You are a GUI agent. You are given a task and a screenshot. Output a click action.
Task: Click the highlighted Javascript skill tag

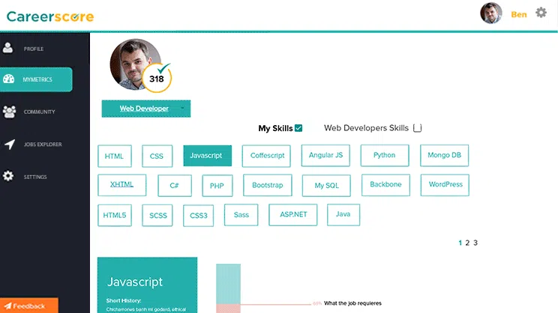coord(208,156)
